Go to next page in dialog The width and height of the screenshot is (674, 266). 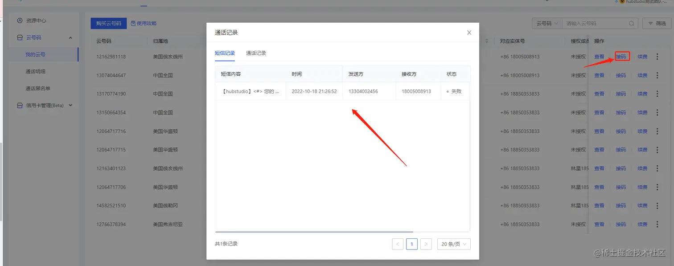426,244
